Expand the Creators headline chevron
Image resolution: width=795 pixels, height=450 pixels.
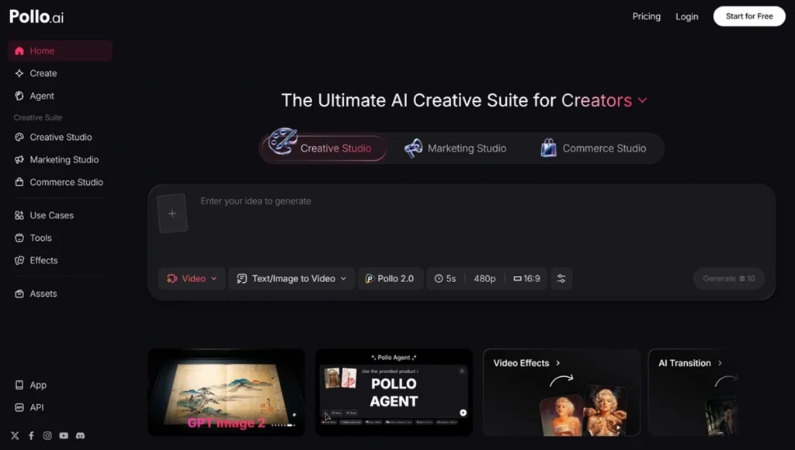click(x=642, y=100)
